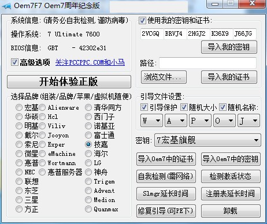The width and height of the screenshot is (267, 224).
Task: Select the Trigem radio button
Action: click(x=88, y=181)
